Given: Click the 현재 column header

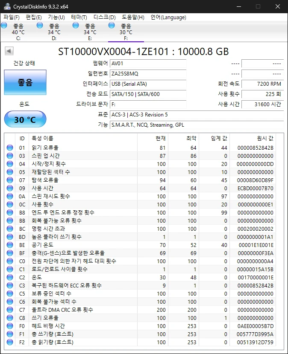Looking at the screenshot, I should [x=153, y=138].
